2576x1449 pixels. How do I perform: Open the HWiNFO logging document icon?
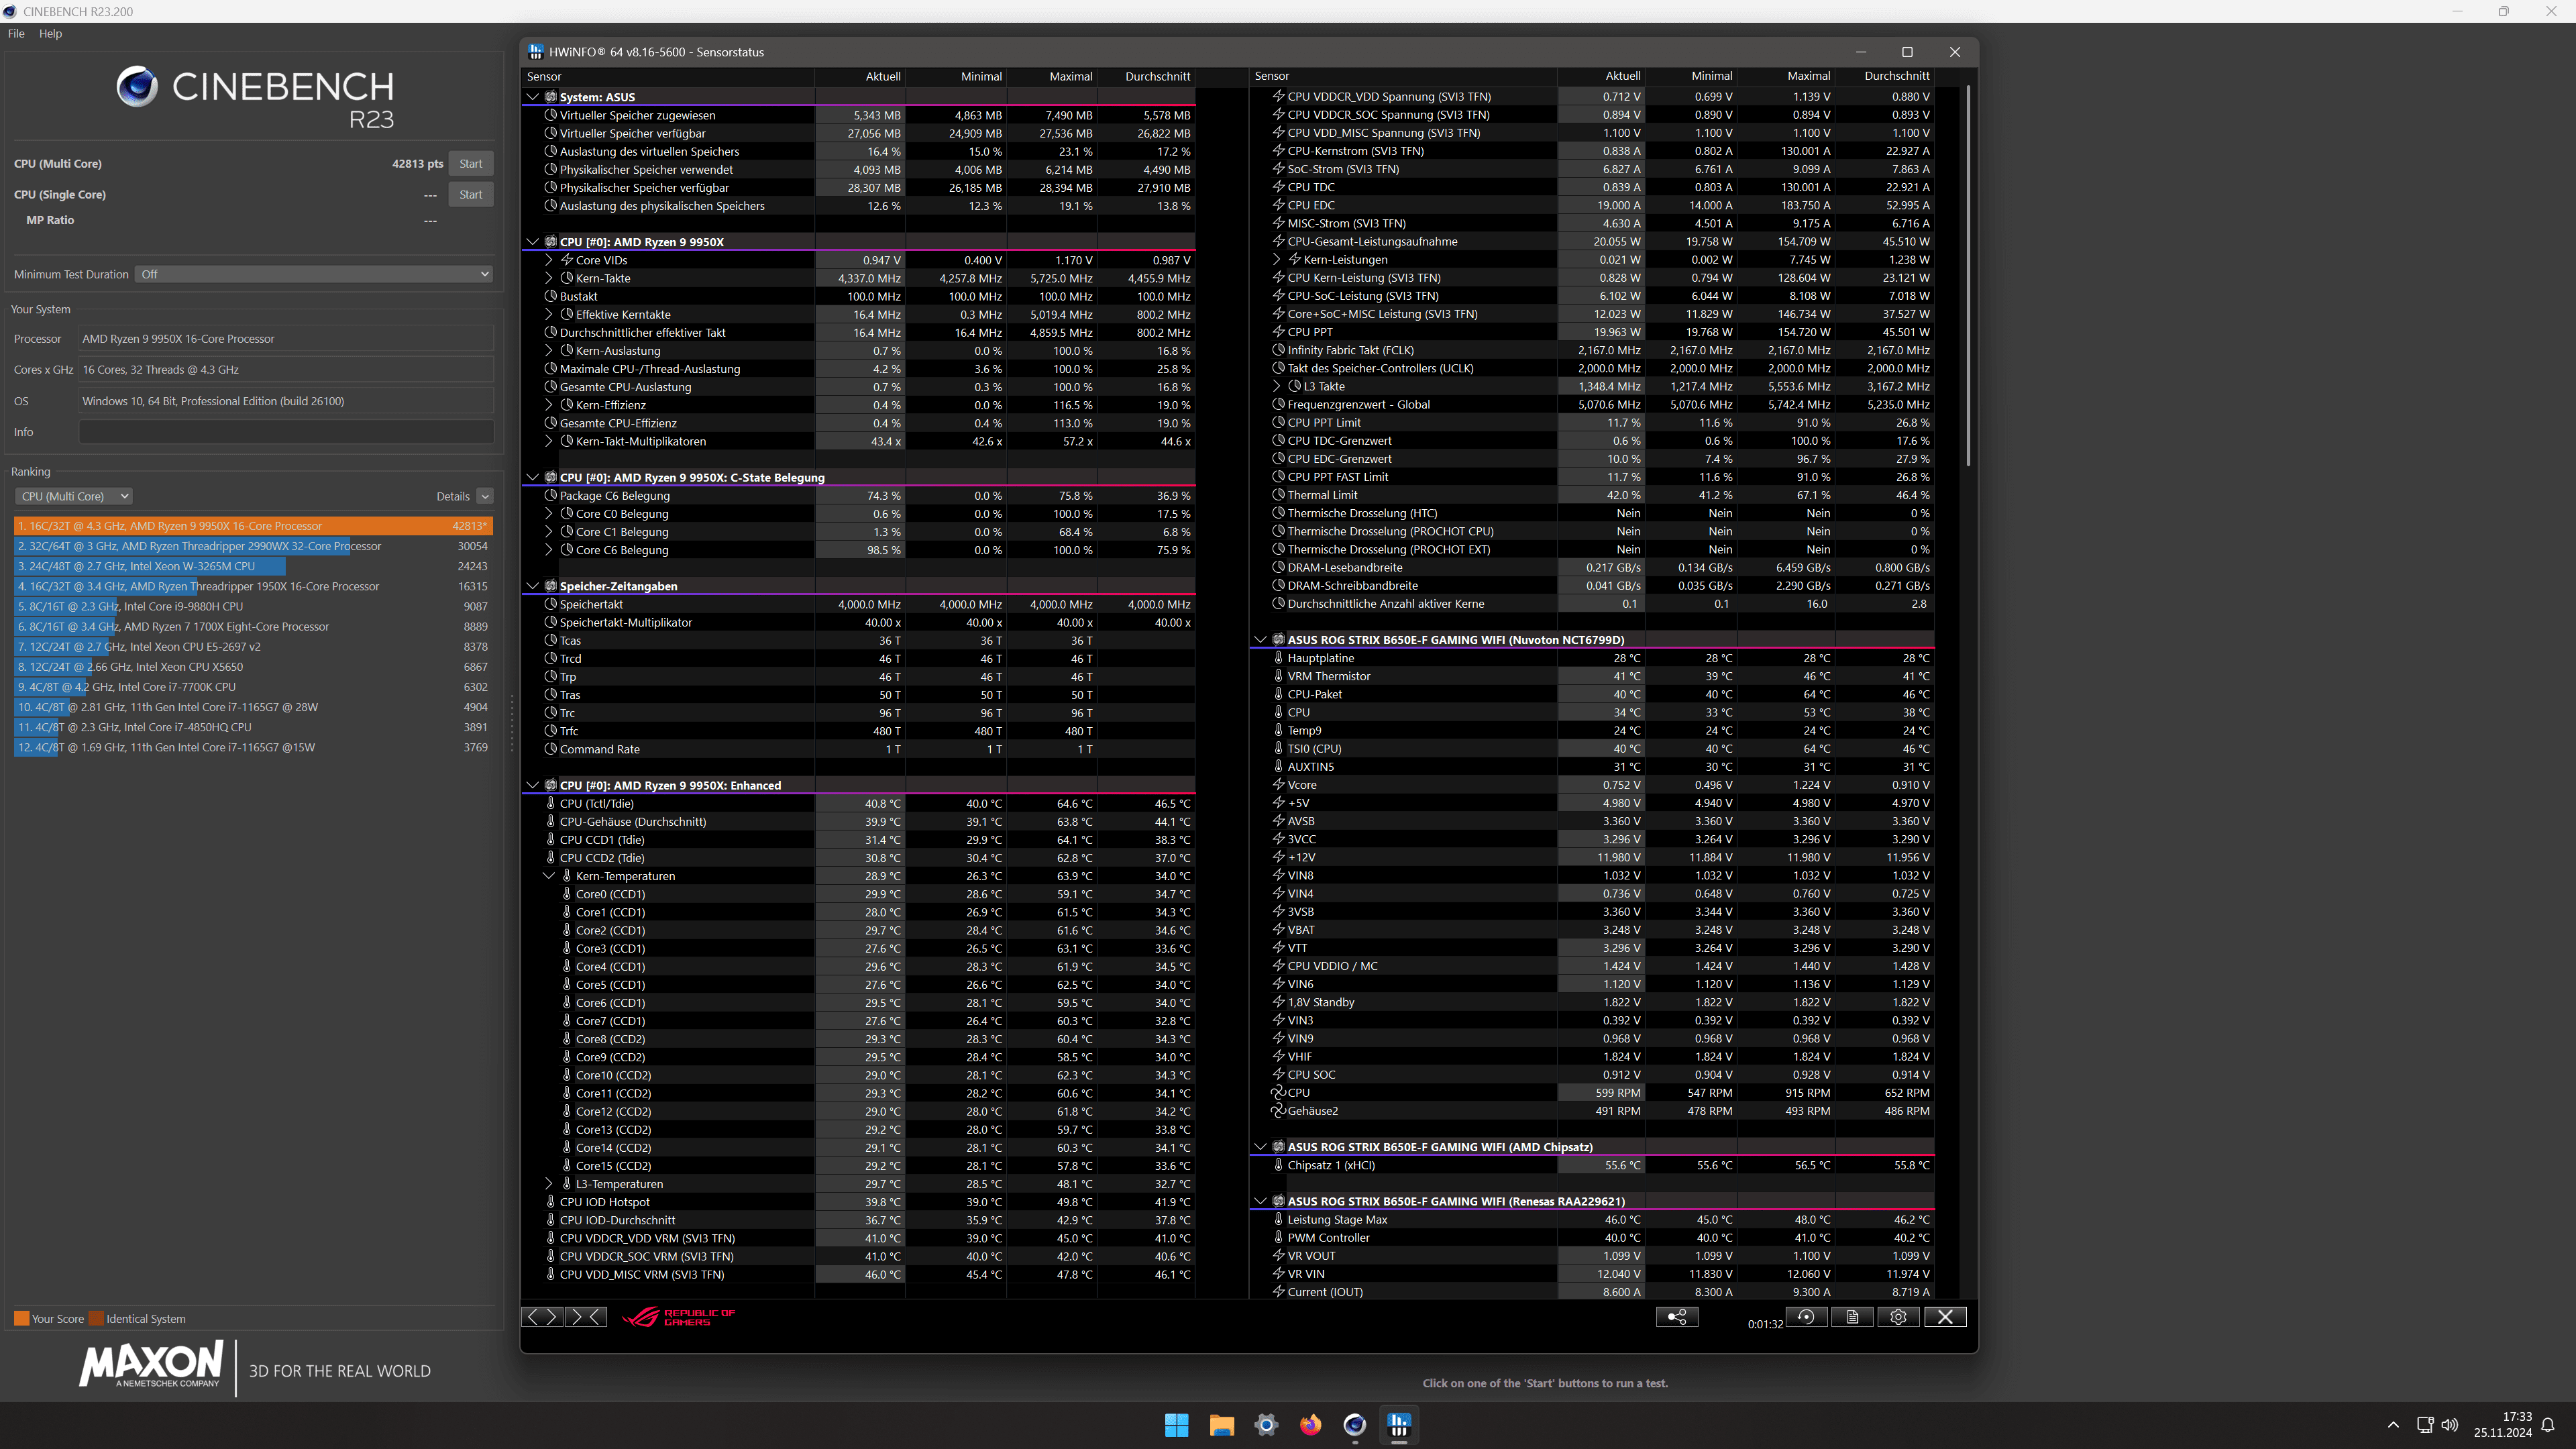click(x=1852, y=1317)
